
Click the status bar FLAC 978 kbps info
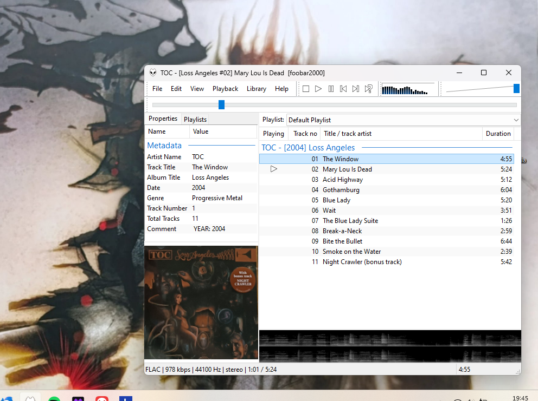click(x=211, y=370)
